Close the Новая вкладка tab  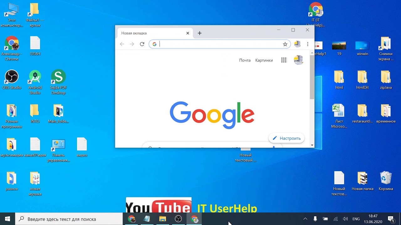coord(188,33)
